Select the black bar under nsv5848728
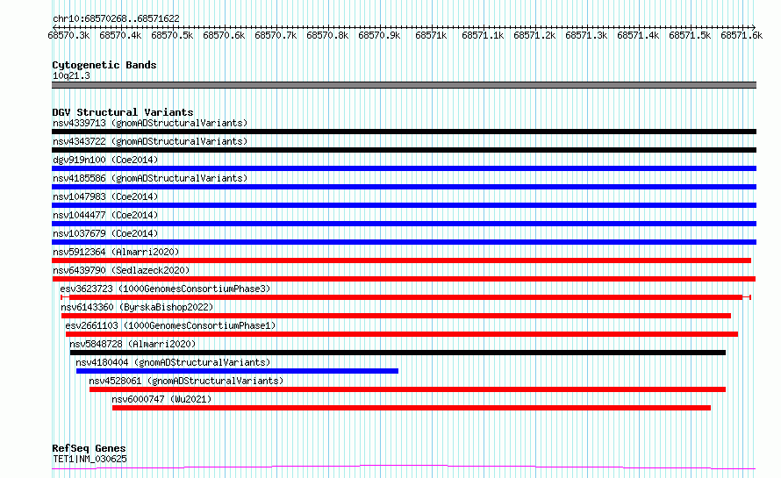781x478 pixels. coord(398,353)
